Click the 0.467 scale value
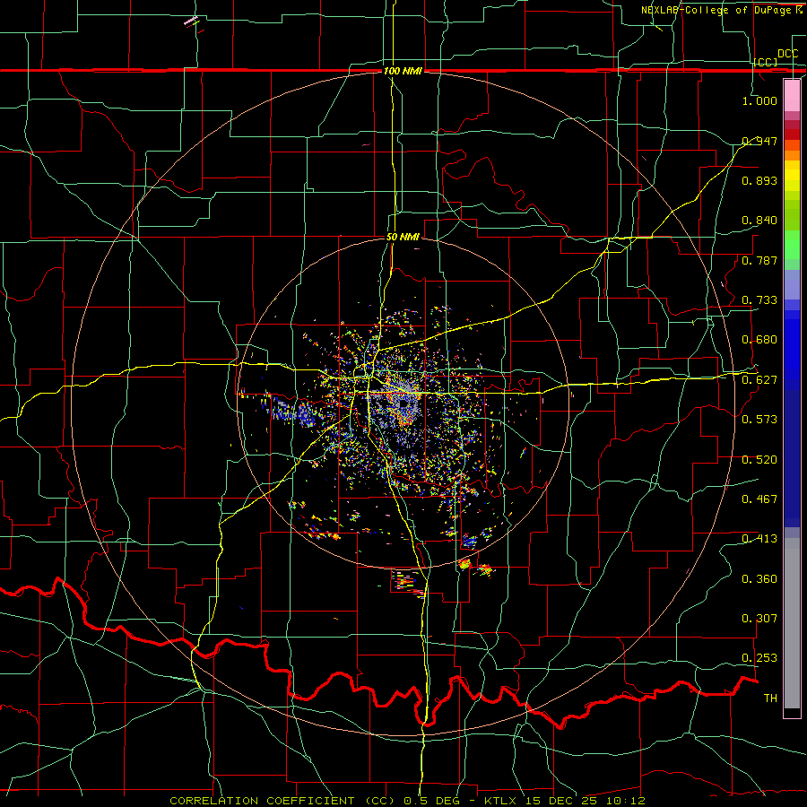This screenshot has width=807, height=807. coord(759,499)
